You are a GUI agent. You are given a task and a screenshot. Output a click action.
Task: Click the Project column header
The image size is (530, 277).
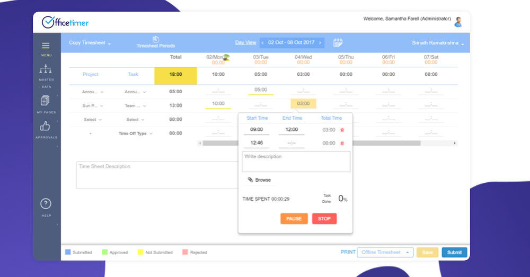pyautogui.click(x=91, y=74)
